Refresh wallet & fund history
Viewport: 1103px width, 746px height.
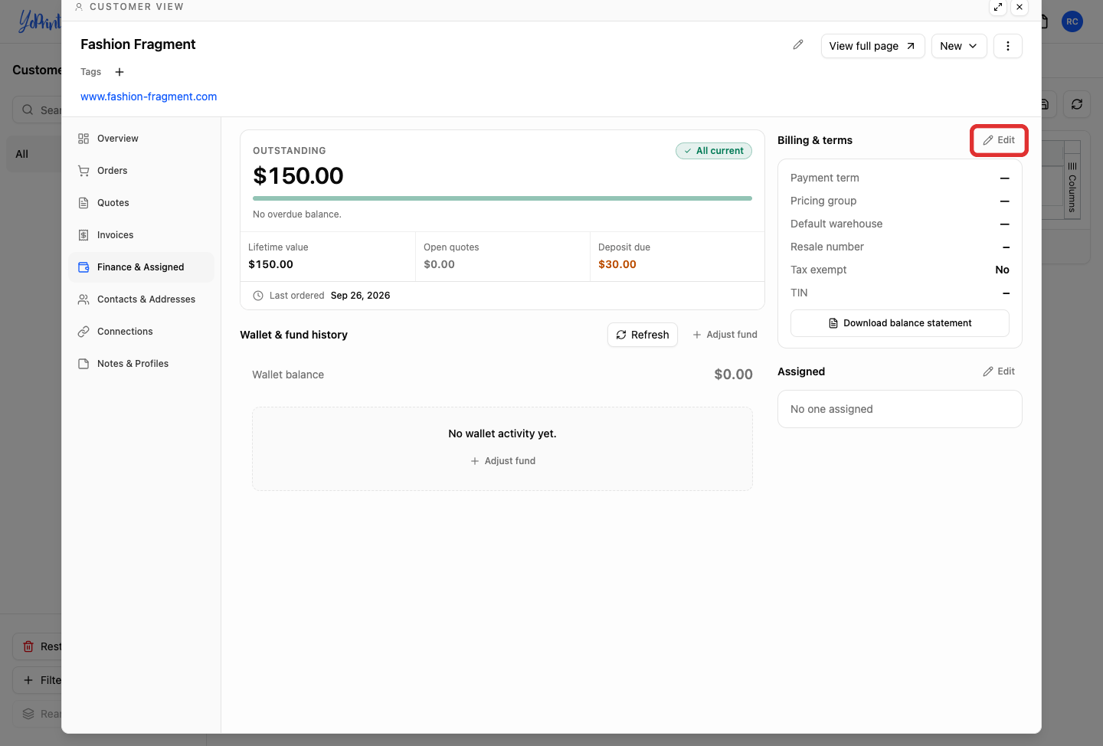tap(643, 335)
